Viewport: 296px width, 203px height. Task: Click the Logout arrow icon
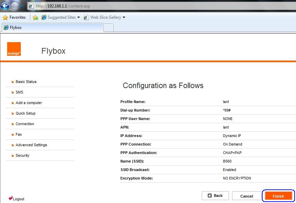(x=11, y=198)
